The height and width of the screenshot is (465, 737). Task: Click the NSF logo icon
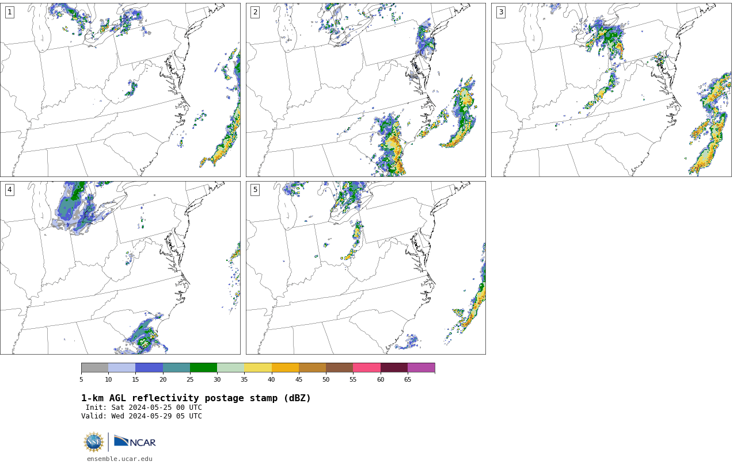pos(94,442)
